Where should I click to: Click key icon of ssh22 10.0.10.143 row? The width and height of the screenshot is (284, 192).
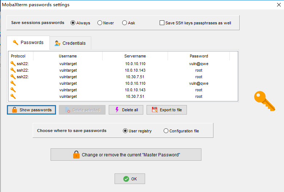coord(13,70)
